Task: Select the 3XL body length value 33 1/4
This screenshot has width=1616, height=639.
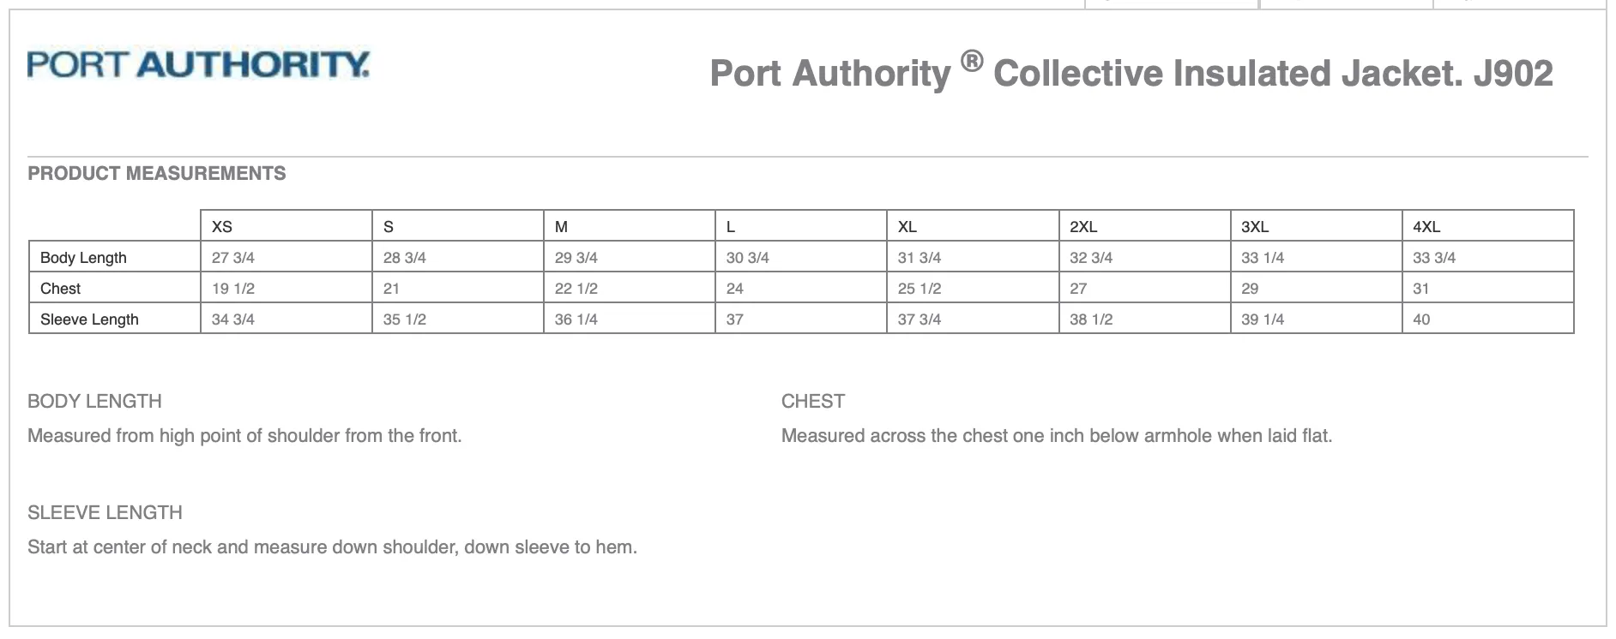Action: 1263,258
